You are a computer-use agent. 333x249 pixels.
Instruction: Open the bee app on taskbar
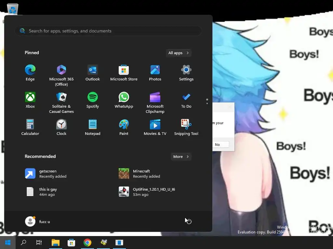pos(104,243)
